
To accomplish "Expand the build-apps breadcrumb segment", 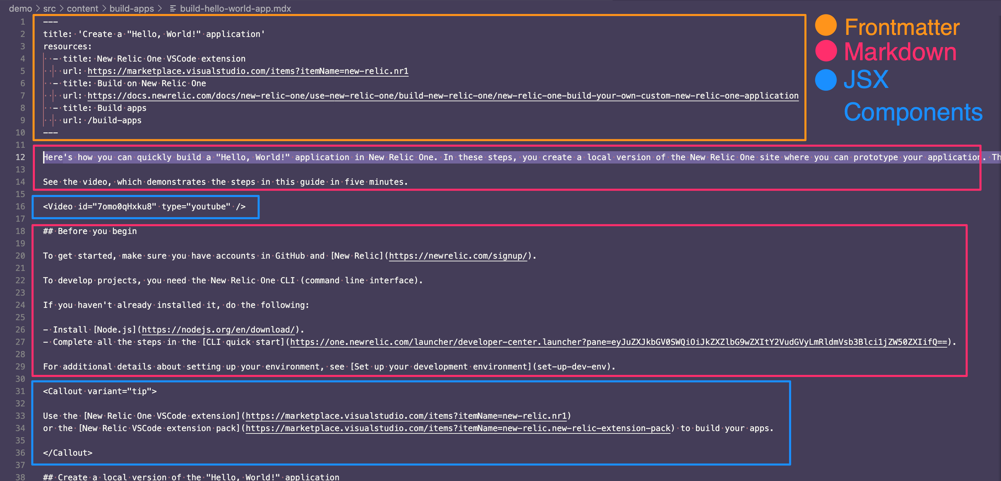I will tap(131, 9).
